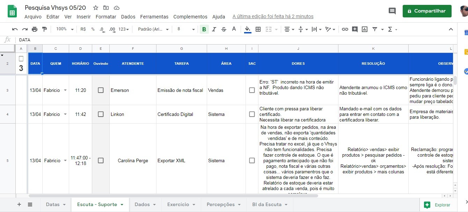Toggle Ouvindo checkbox in Emerson row
The image size is (468, 212).
tap(101, 90)
